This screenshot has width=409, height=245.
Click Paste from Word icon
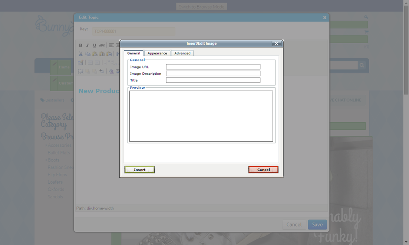(x=109, y=54)
